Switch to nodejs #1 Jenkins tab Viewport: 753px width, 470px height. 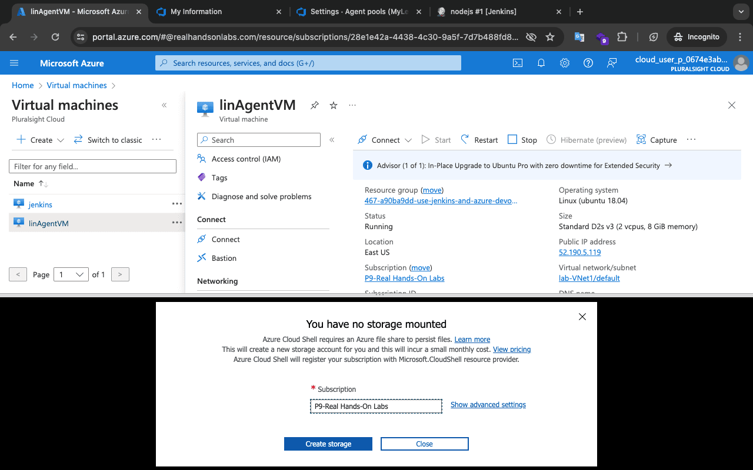500,12
